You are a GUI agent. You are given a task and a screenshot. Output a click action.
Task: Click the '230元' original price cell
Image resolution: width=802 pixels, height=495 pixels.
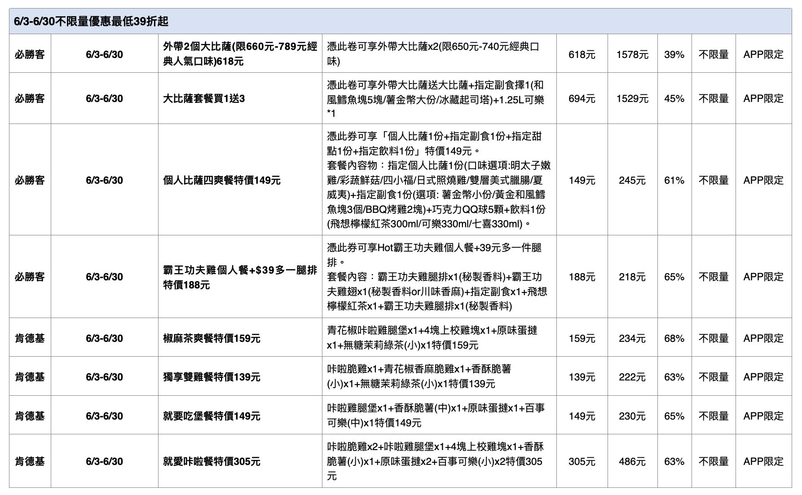tap(632, 416)
